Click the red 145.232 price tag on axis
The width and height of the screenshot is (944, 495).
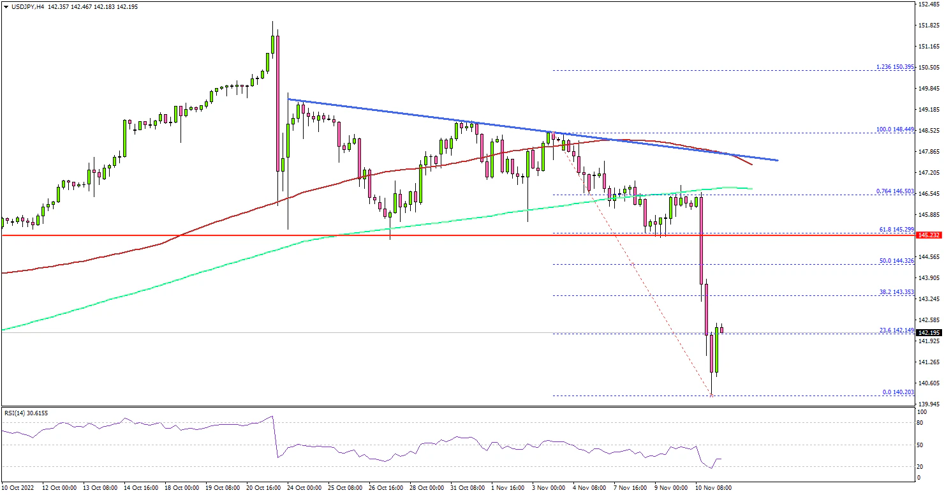[928, 235]
